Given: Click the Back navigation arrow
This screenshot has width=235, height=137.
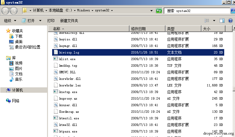Looking at the screenshot, I should pos(5,11).
